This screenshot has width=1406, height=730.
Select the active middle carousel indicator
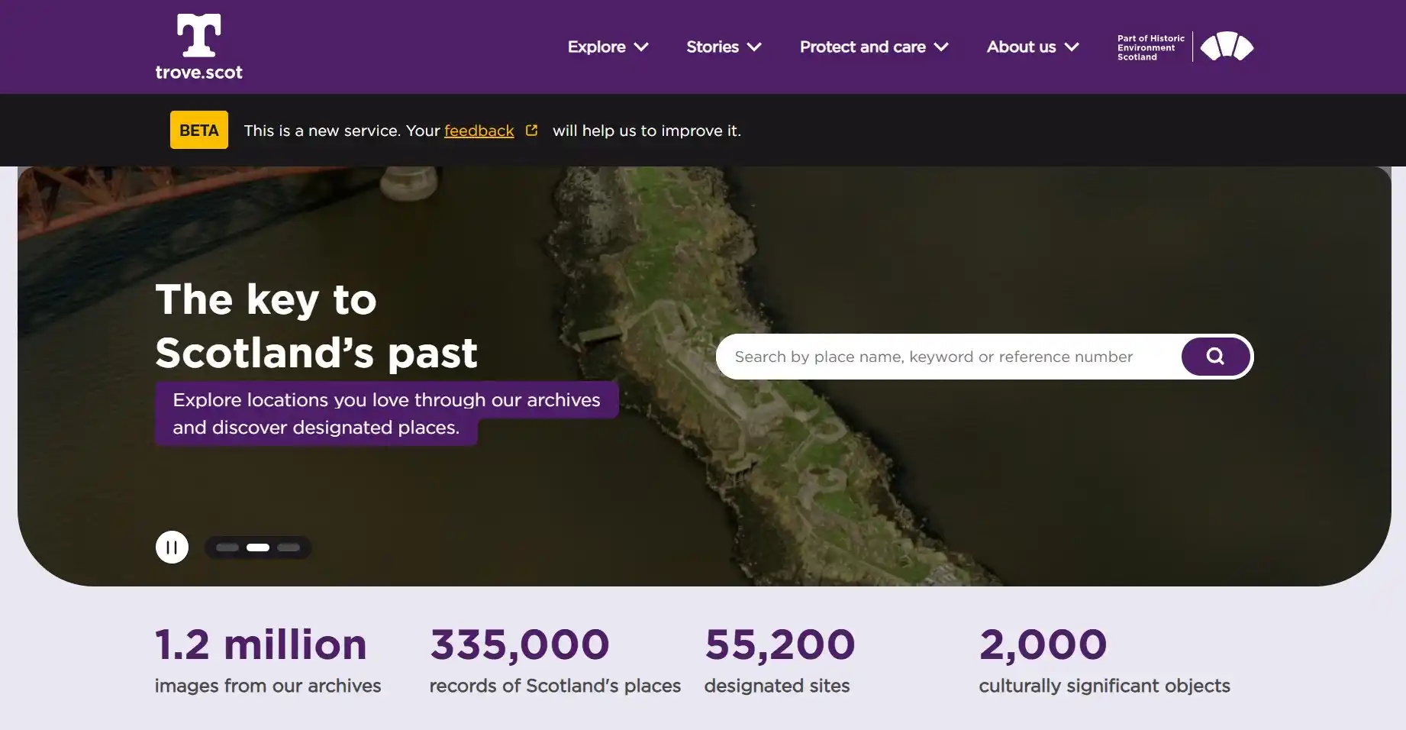(x=258, y=547)
